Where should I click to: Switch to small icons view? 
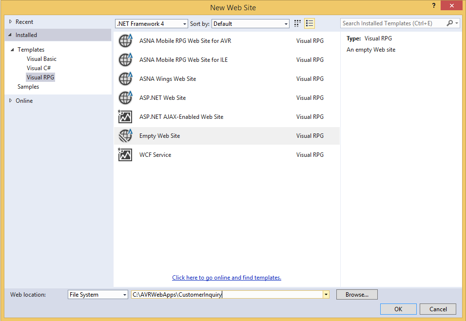[x=297, y=23]
